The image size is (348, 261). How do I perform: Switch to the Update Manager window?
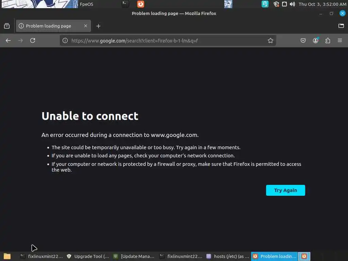click(x=134, y=256)
